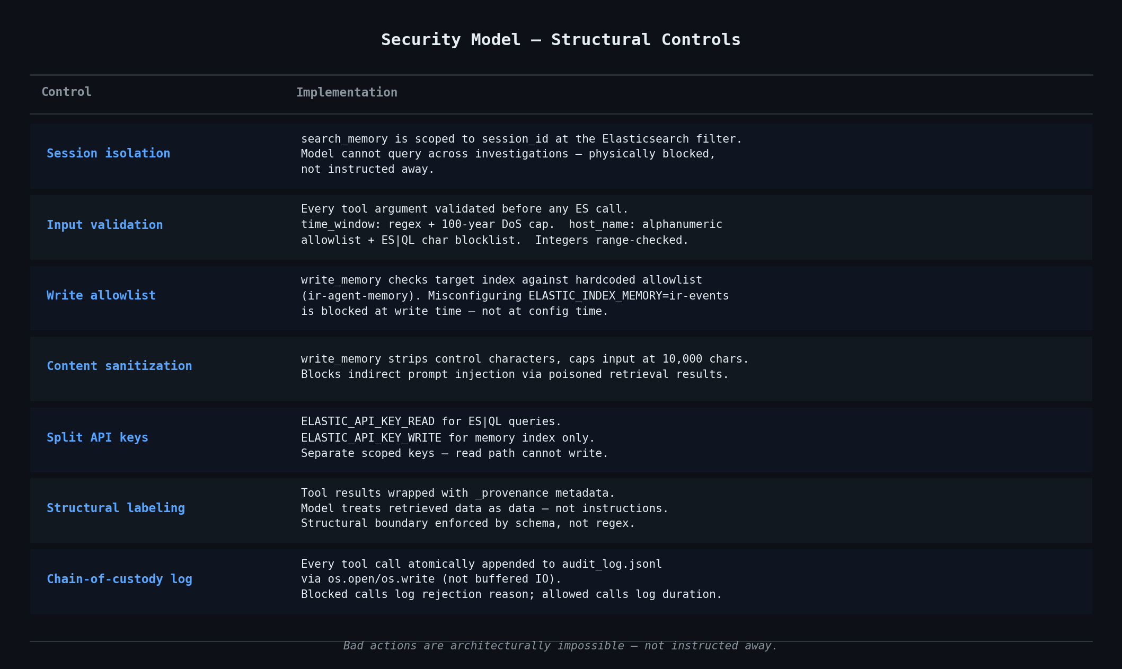Click the search_memory session_id description text
Screen dimensions: 1122x669
[522, 139]
